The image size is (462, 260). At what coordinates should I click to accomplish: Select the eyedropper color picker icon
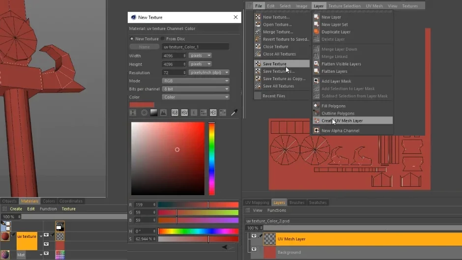point(234,113)
